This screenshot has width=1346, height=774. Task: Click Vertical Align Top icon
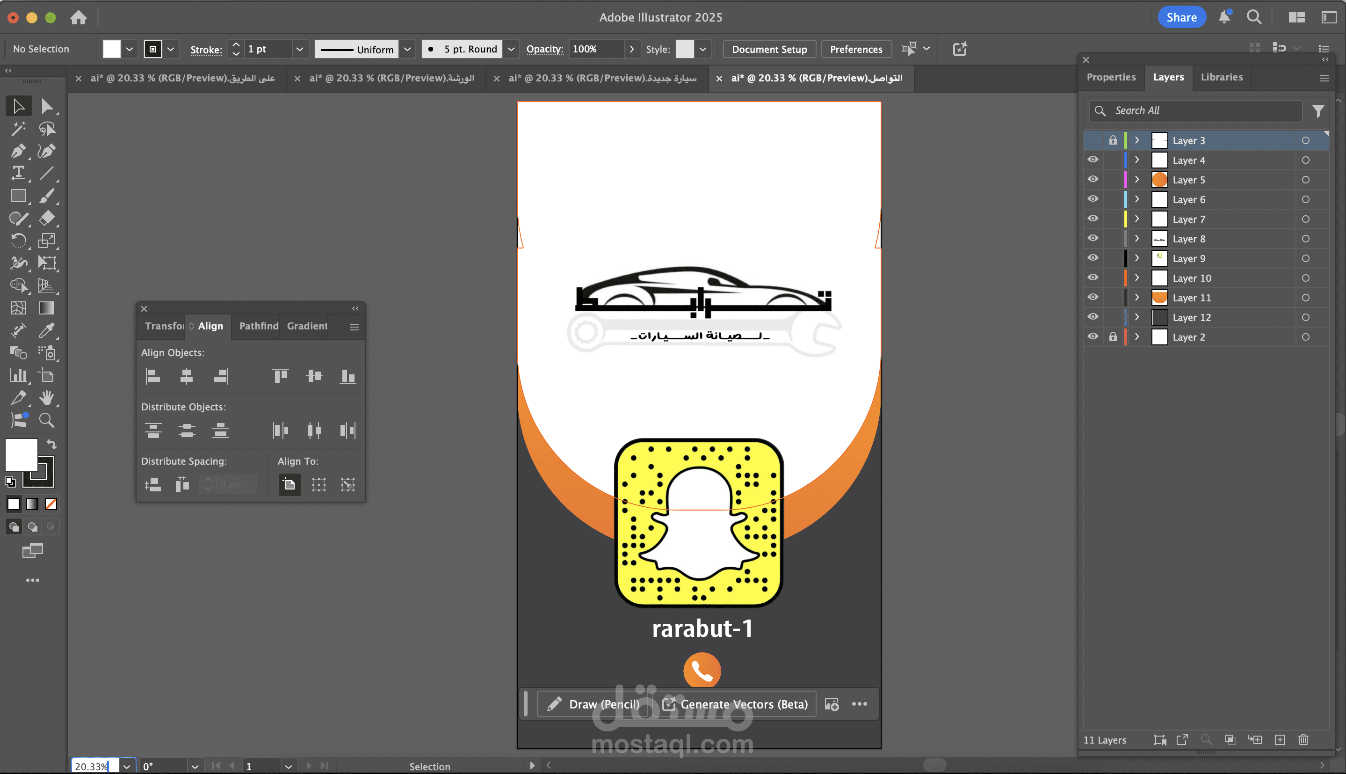click(x=281, y=376)
